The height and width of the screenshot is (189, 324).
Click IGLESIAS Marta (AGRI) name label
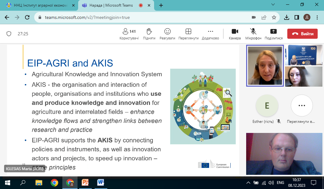pyautogui.click(x=25, y=169)
